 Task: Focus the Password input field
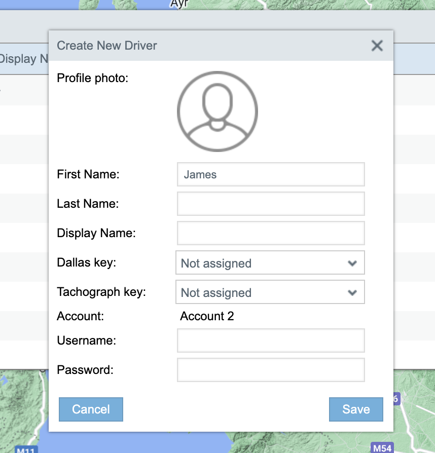click(271, 370)
